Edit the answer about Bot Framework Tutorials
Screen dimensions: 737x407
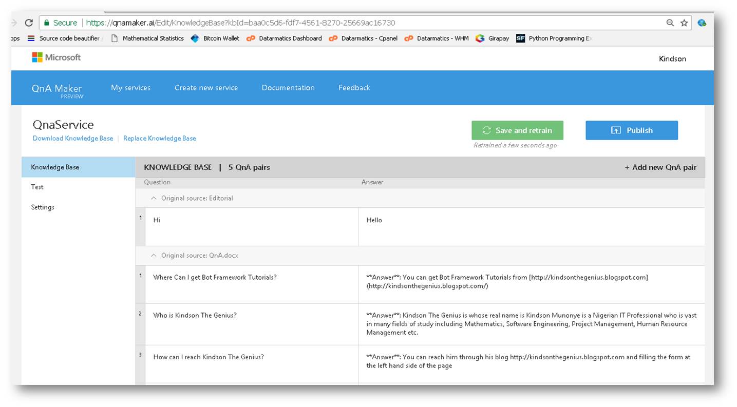[532, 284]
